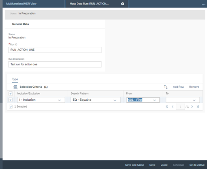Click Add Row
Screen dimensions: 207x169
(x=178, y=87)
